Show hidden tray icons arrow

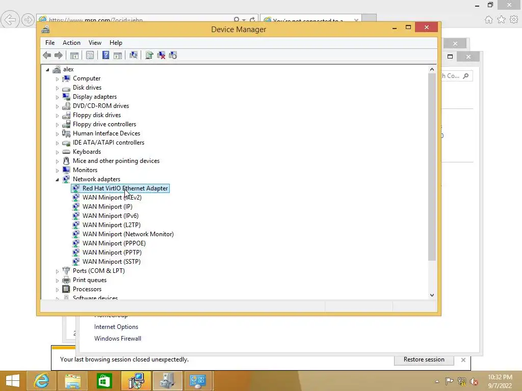[437, 381]
